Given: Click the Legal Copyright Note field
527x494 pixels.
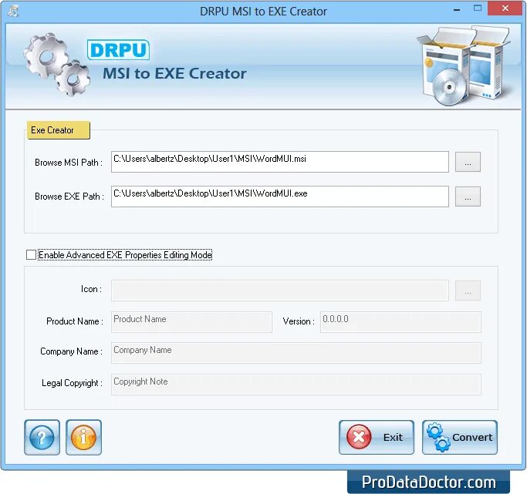Looking at the screenshot, I should click(296, 385).
